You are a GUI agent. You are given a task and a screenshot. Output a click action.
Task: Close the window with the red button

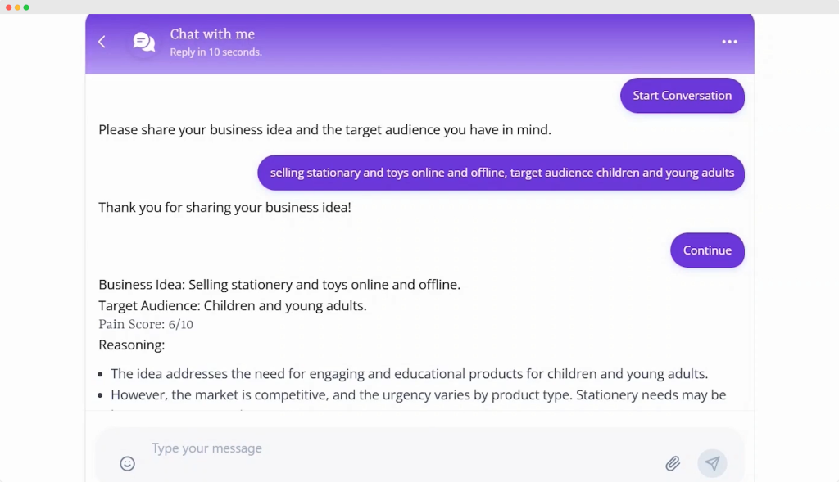pyautogui.click(x=9, y=7)
